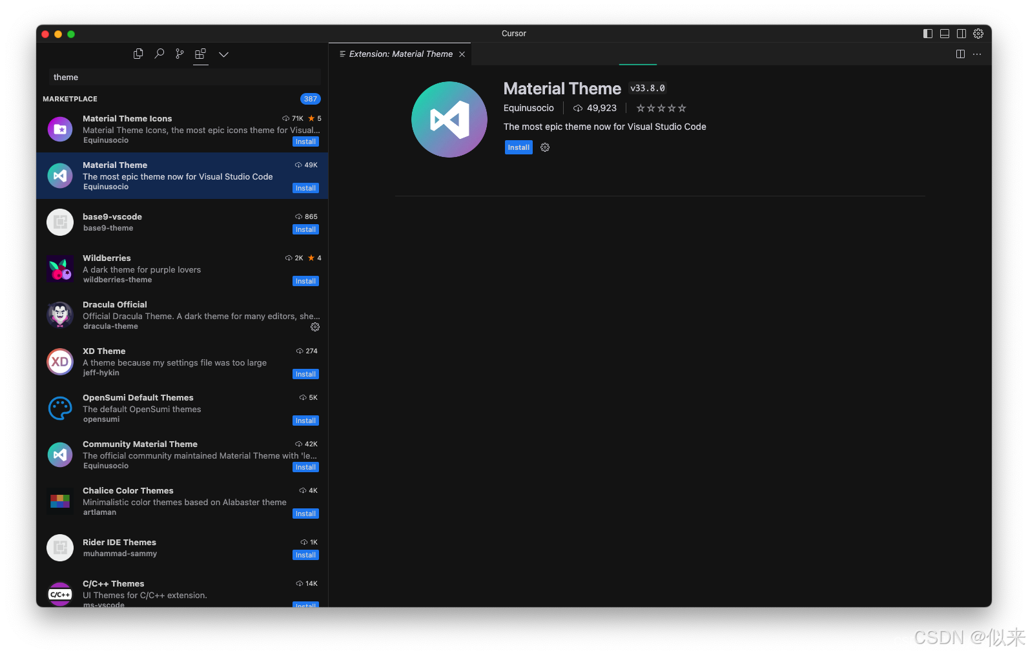Install Chalice Color Themes
Image resolution: width=1028 pixels, height=655 pixels.
pyautogui.click(x=305, y=514)
